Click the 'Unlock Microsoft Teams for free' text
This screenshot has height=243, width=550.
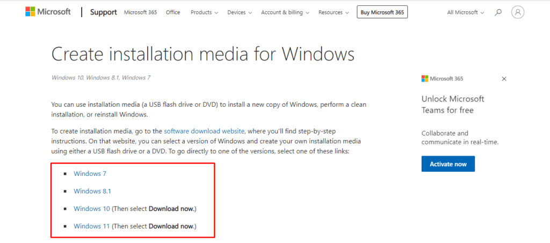coord(453,105)
